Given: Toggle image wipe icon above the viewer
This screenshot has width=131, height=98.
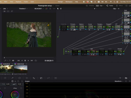Looking at the screenshot, I should 4,11.
